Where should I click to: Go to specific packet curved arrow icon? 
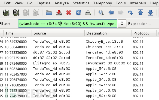point(130,13)
